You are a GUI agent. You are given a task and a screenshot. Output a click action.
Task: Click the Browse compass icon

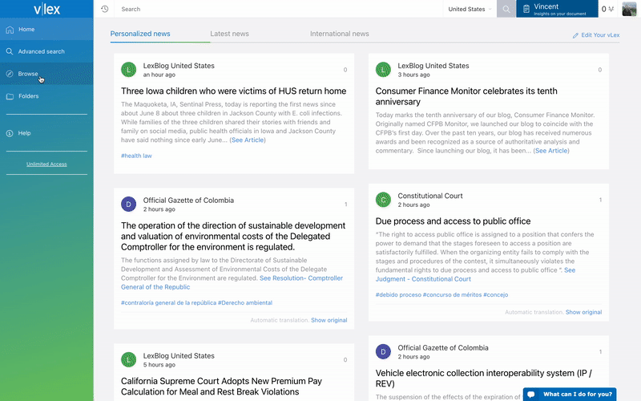pos(10,74)
